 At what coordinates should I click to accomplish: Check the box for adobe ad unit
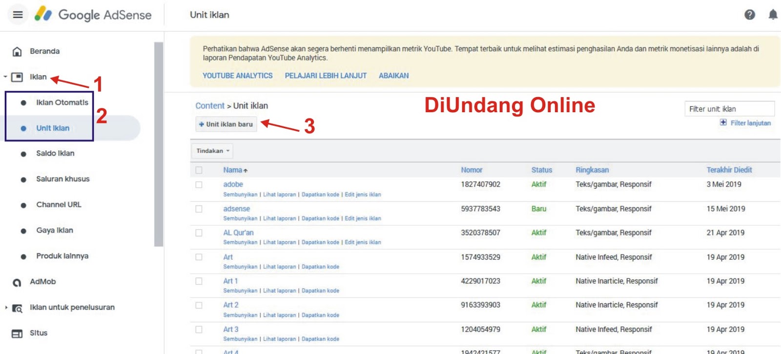tap(199, 185)
